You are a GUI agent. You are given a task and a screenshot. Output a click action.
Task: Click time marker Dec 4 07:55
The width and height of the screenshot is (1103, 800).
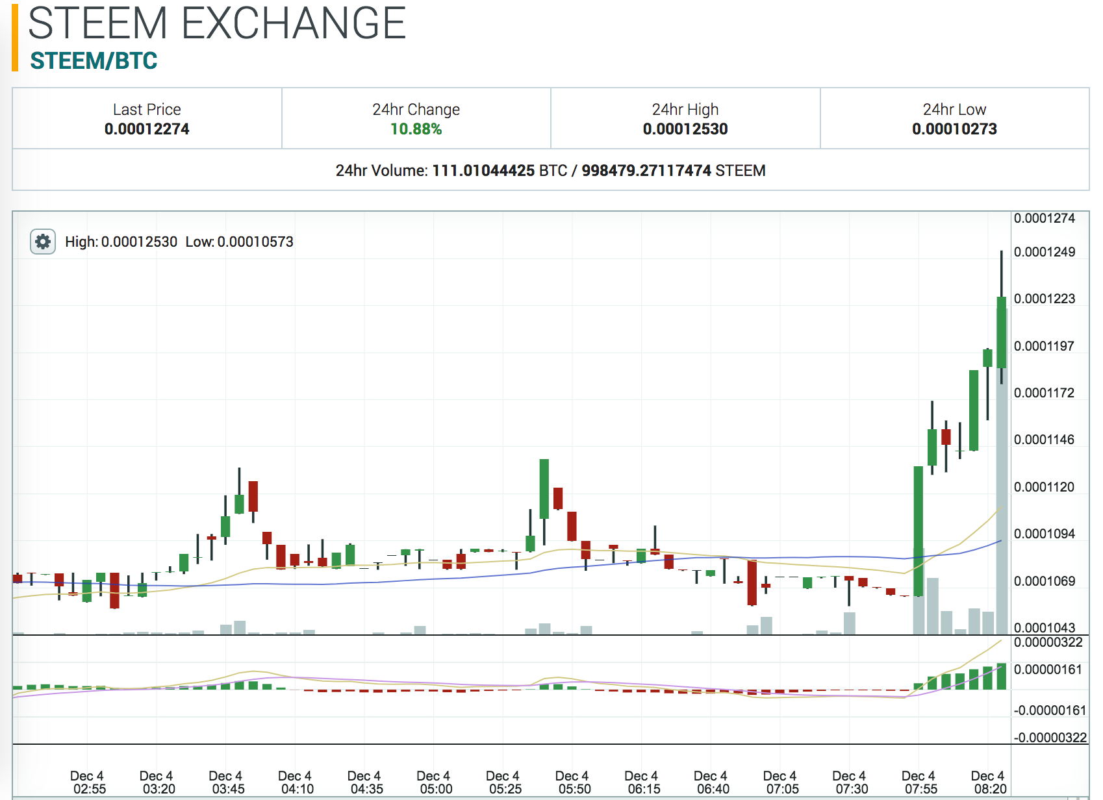[x=919, y=782]
